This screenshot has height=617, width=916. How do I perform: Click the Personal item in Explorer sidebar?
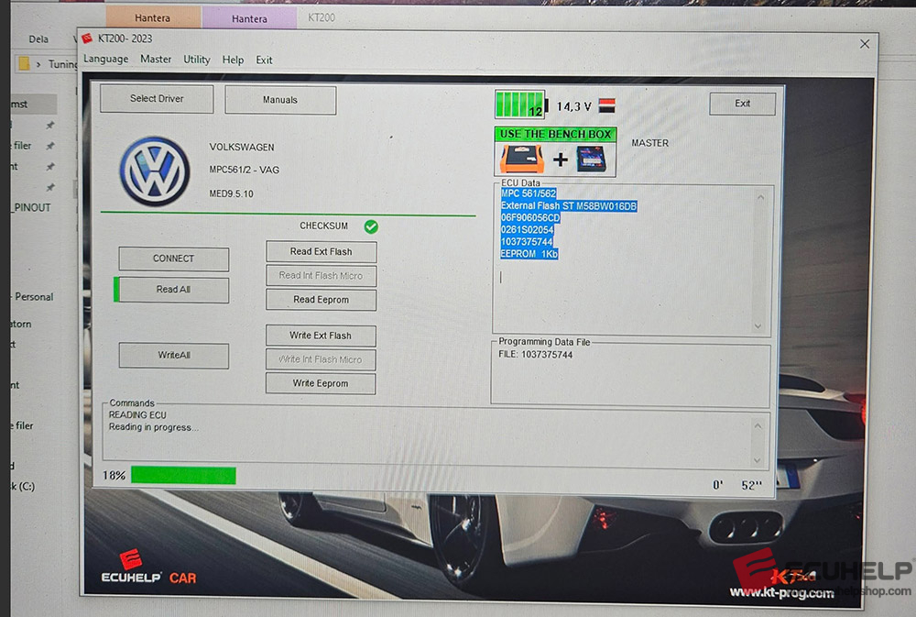pyautogui.click(x=33, y=296)
